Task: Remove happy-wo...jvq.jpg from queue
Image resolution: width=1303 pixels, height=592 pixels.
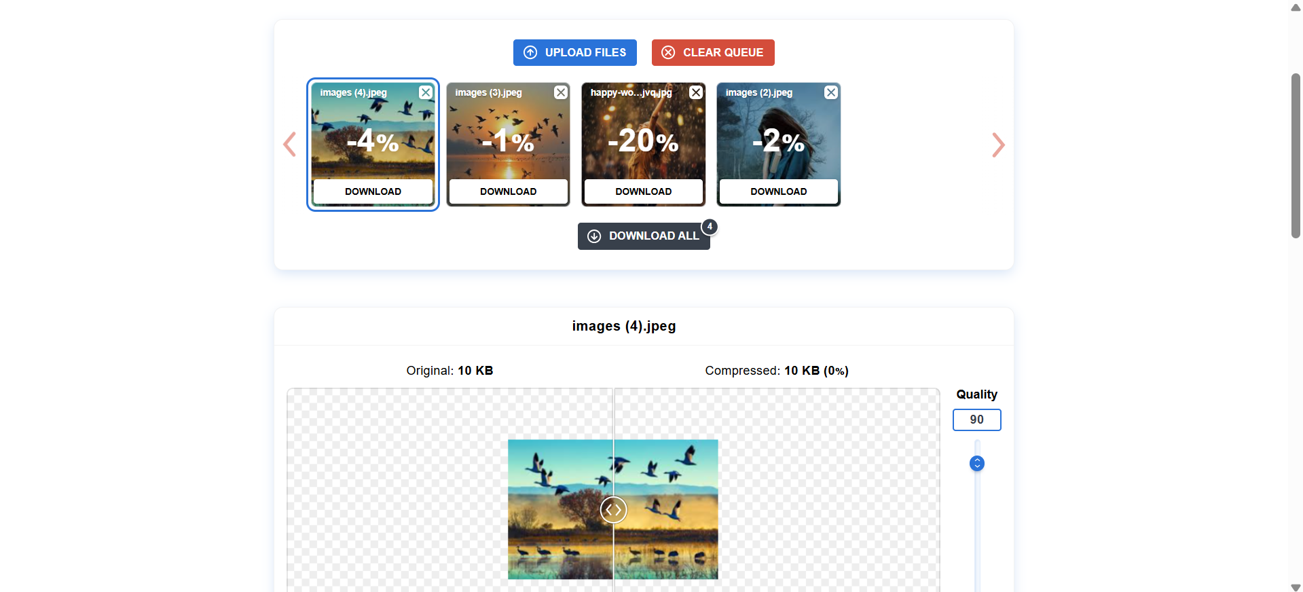Action: coord(696,92)
